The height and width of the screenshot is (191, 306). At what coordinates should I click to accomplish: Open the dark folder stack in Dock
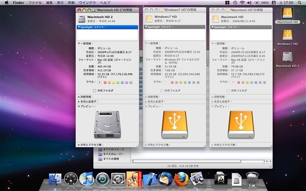[x=221, y=179]
